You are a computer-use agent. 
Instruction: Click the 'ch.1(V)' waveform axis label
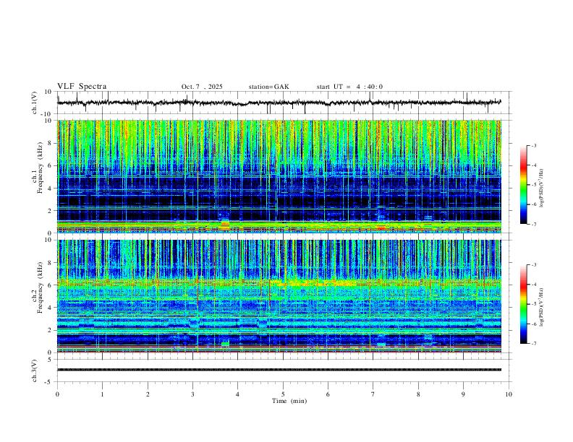35,103
